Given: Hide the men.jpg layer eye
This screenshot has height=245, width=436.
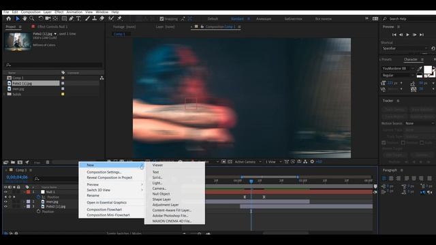Looking at the screenshot, I should coord(5,201).
